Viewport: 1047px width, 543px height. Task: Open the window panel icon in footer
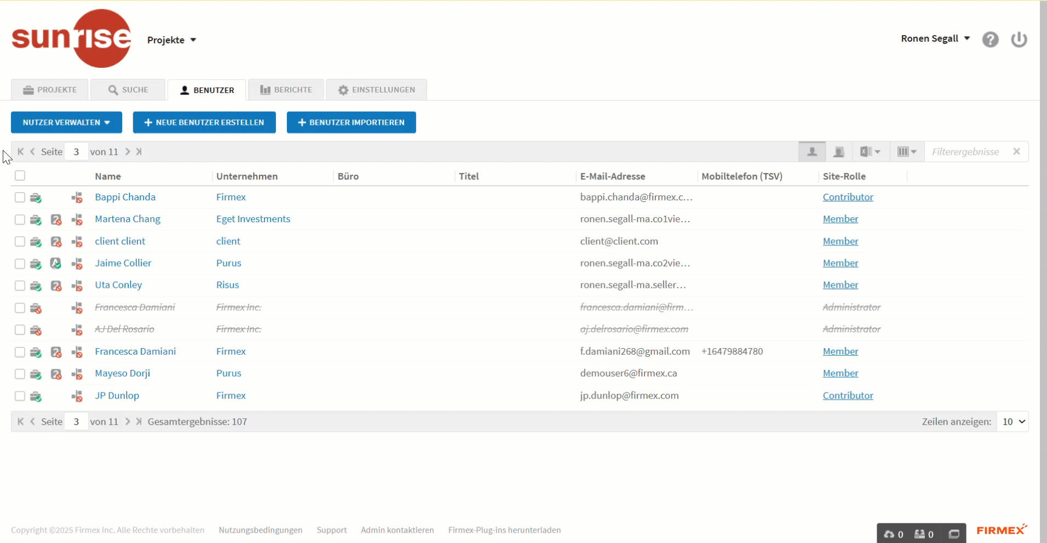[x=954, y=534]
